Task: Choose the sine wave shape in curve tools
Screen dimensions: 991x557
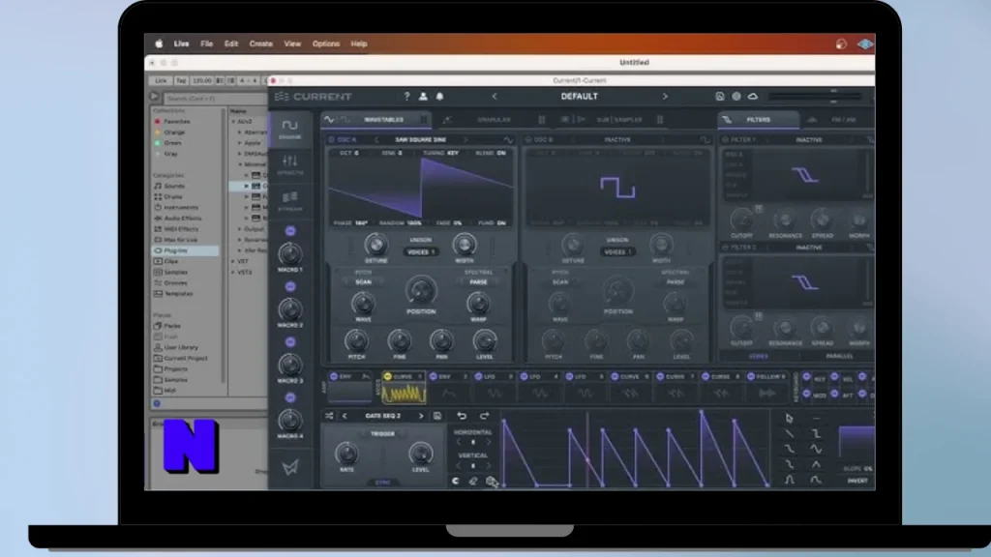Action: coord(816,449)
